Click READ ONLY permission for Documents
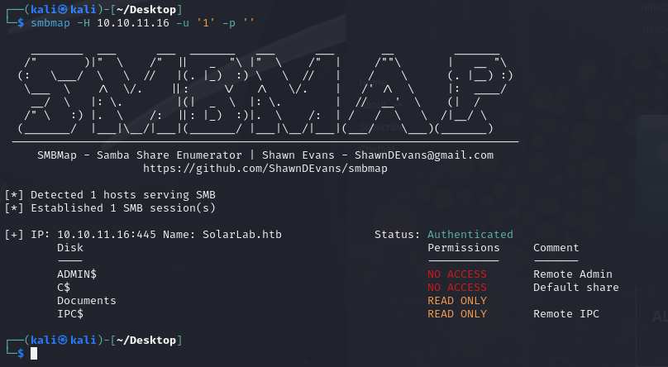 click(457, 301)
